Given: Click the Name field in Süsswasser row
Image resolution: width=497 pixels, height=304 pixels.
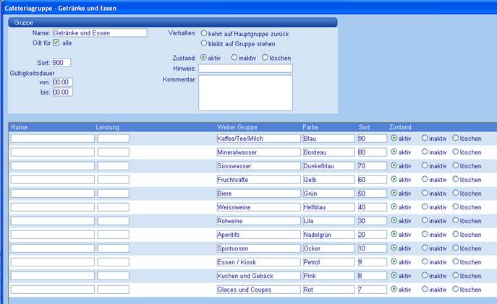Looking at the screenshot, I should pos(52,166).
